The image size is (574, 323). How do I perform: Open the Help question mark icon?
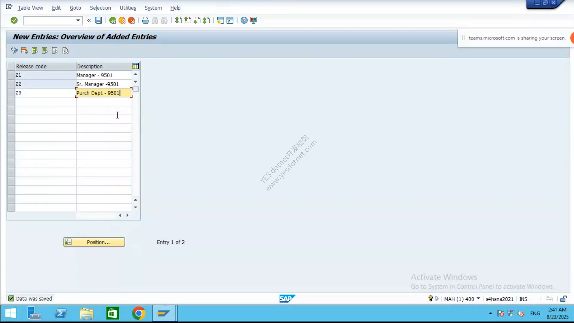click(244, 20)
